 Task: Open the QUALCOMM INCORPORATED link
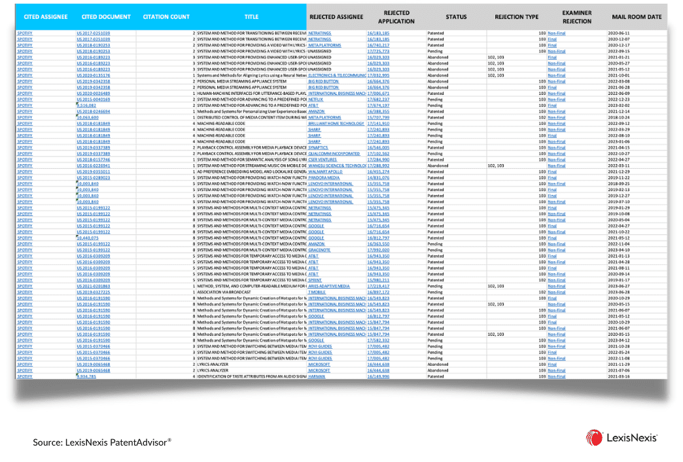(334, 154)
